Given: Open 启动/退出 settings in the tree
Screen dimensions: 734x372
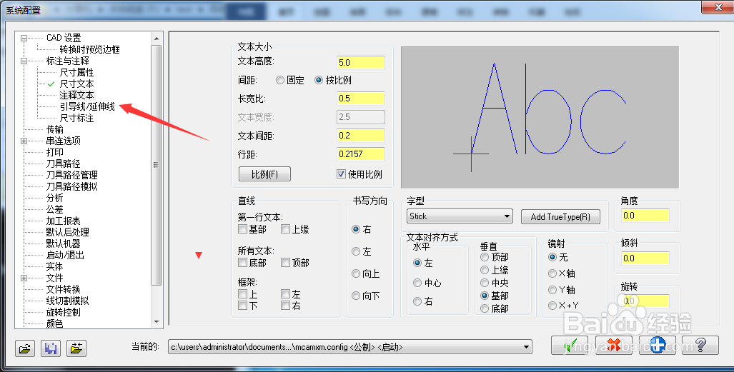Looking at the screenshot, I should [65, 256].
